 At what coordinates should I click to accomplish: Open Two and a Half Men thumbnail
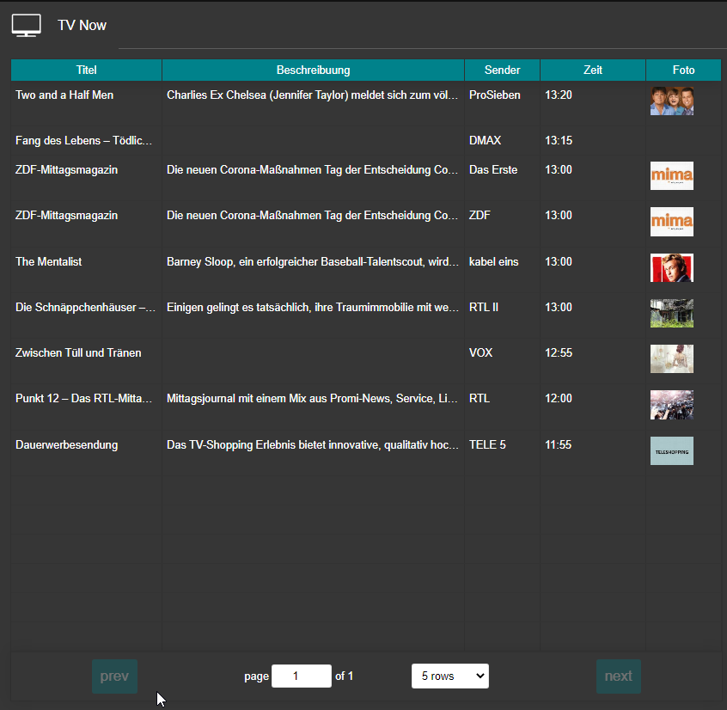click(x=672, y=101)
